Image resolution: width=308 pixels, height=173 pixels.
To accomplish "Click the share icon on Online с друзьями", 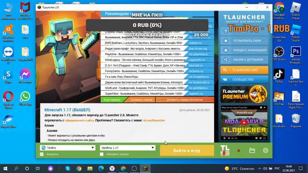I will click(226, 60).
